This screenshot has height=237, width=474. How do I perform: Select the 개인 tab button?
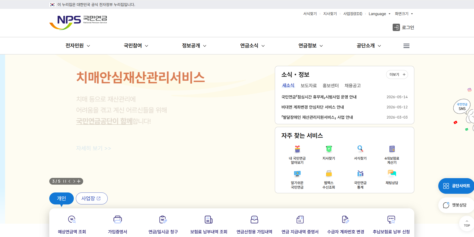click(62, 198)
